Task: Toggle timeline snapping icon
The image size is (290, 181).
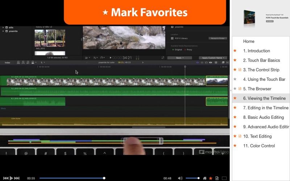Action: pyautogui.click(x=211, y=62)
